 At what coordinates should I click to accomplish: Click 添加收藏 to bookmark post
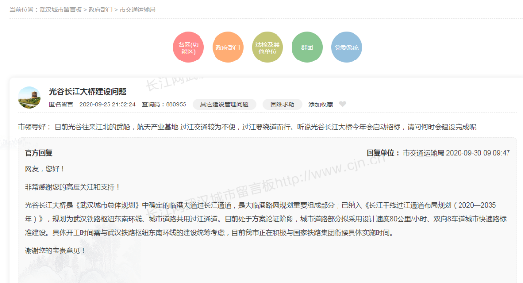coord(321,104)
